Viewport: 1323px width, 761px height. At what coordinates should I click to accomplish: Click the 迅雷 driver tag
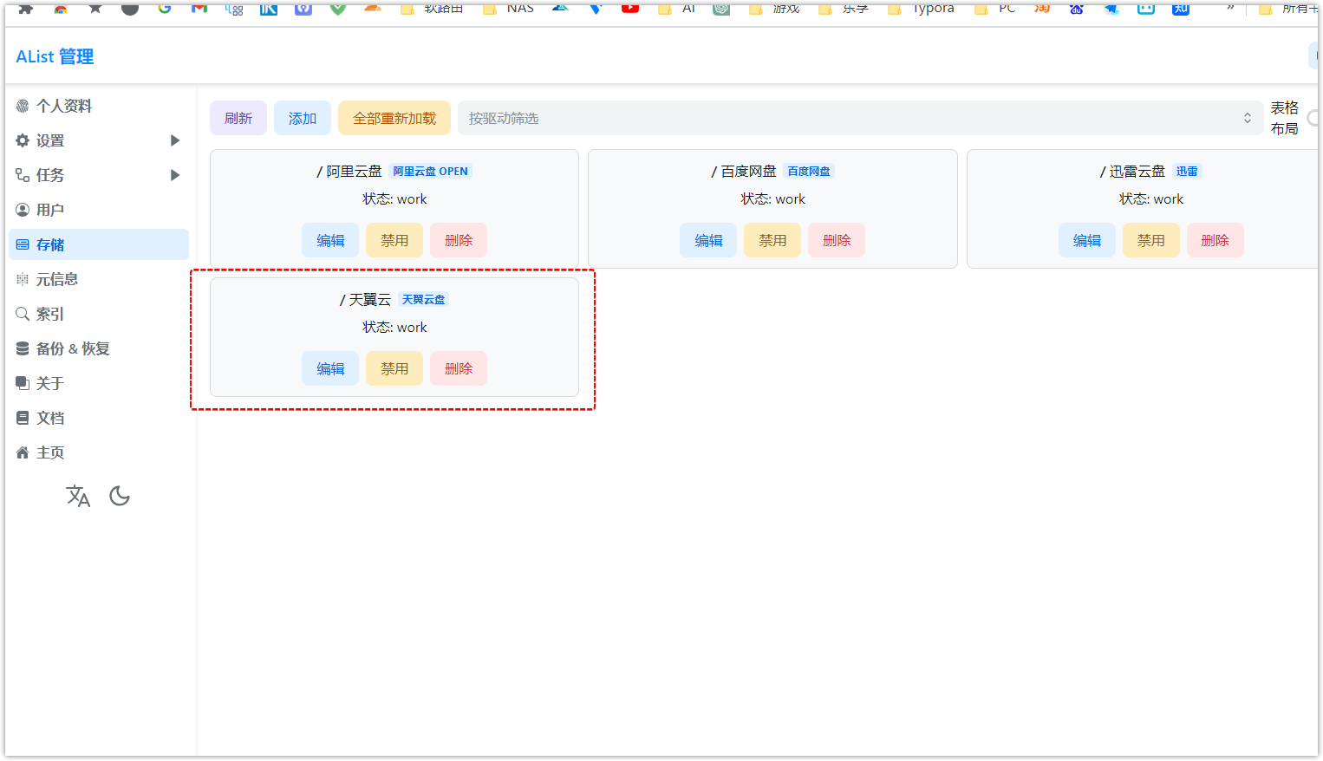coord(1187,172)
